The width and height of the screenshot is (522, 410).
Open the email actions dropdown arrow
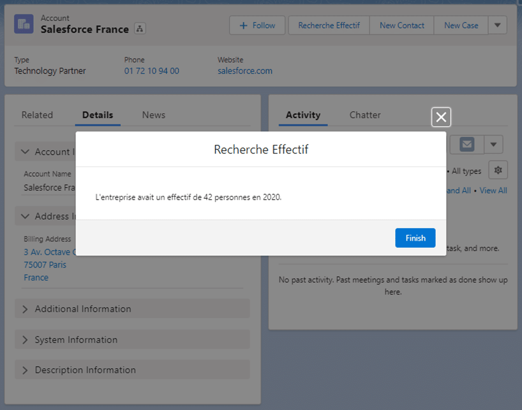click(x=493, y=144)
